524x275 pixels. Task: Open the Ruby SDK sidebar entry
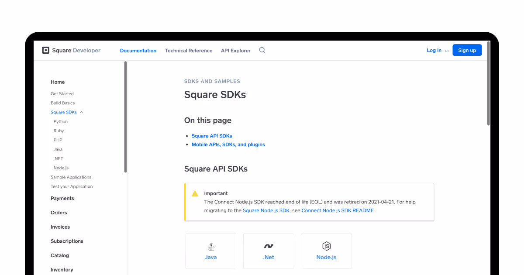point(59,131)
